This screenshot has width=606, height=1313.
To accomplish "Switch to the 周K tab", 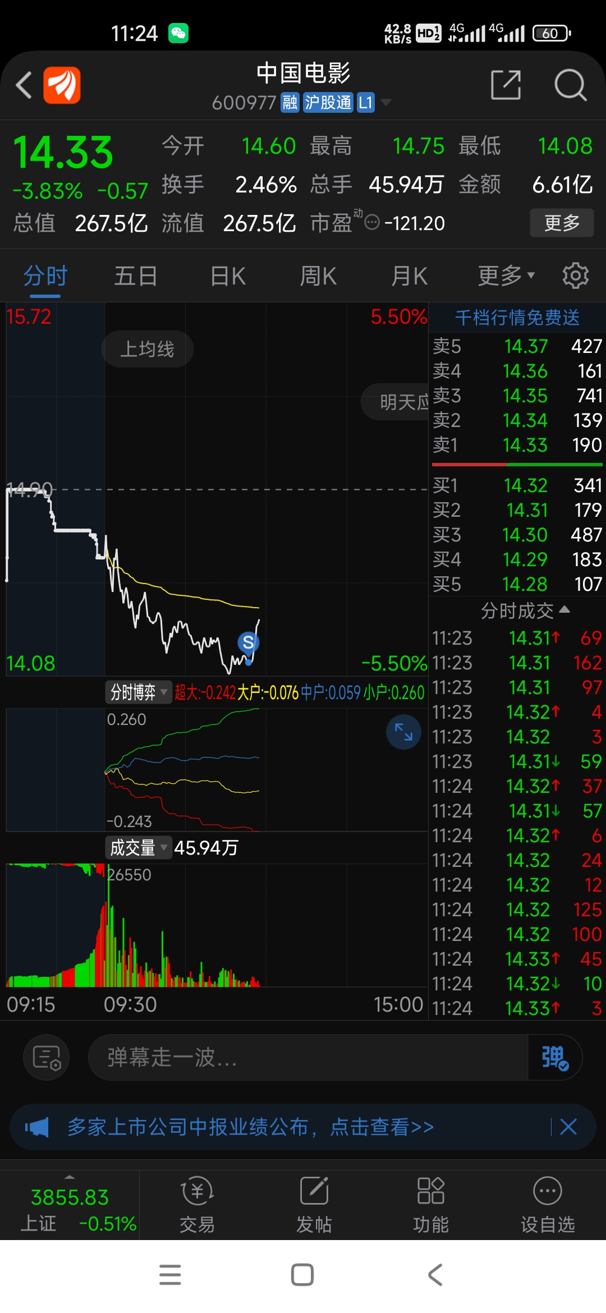I will tap(318, 276).
